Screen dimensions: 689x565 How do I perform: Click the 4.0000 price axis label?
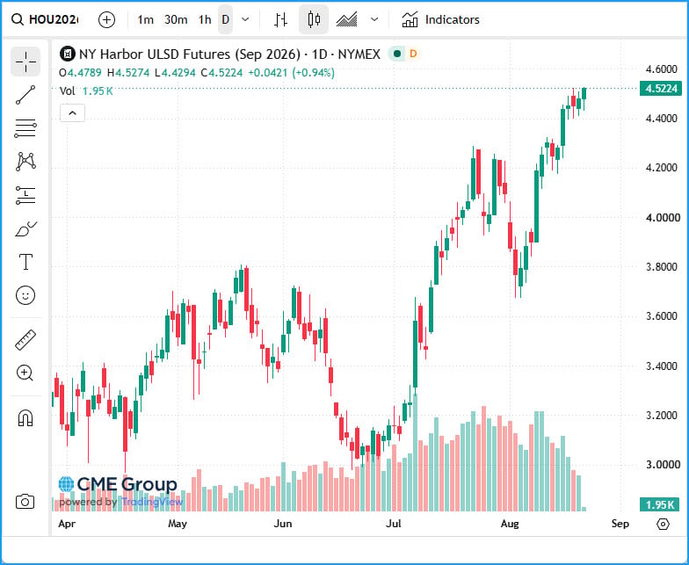pos(663,218)
